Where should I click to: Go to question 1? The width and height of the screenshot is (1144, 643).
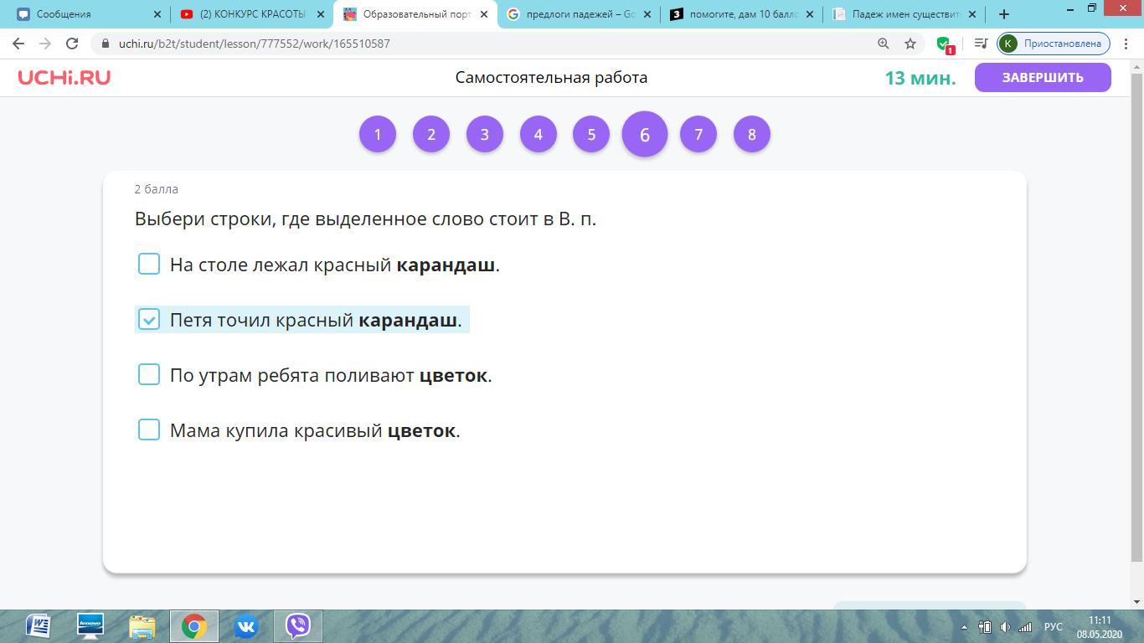(378, 134)
